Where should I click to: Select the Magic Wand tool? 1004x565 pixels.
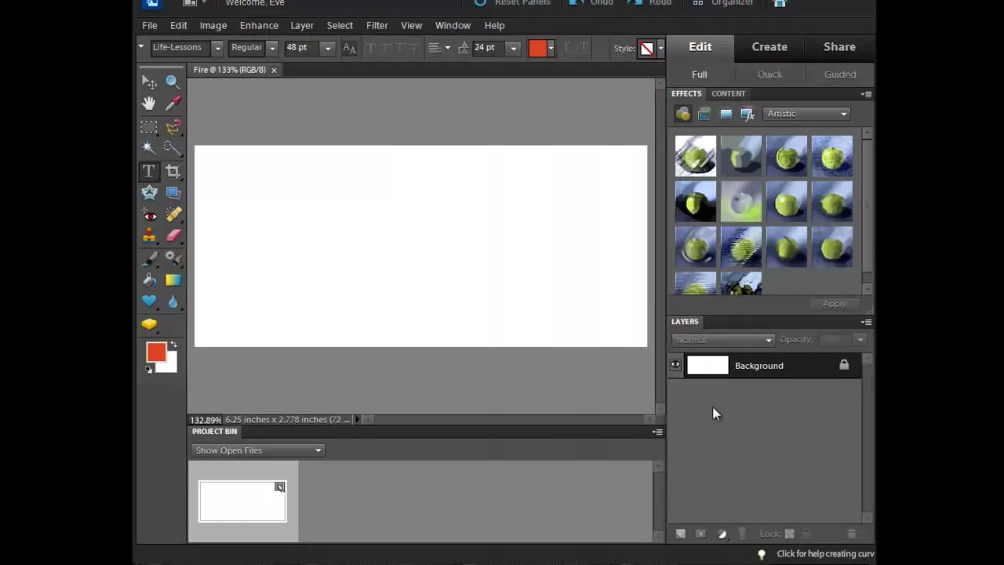coord(149,148)
